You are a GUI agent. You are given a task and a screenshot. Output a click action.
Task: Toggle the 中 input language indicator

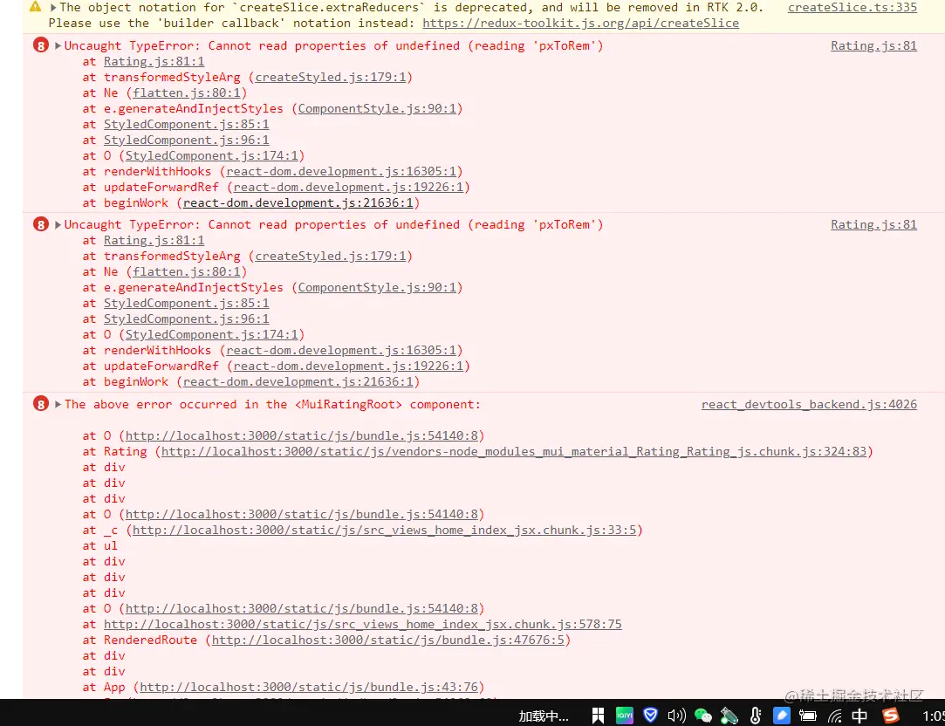[859, 716]
